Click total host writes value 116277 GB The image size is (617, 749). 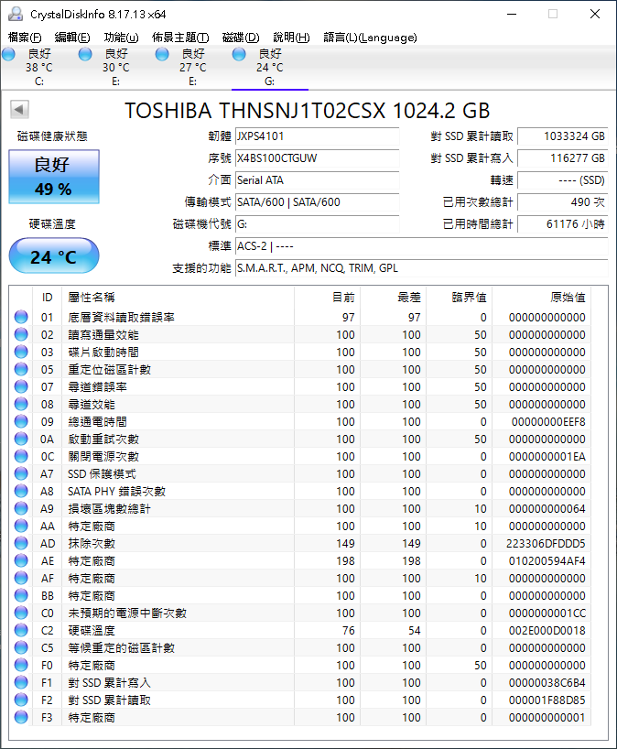point(563,158)
